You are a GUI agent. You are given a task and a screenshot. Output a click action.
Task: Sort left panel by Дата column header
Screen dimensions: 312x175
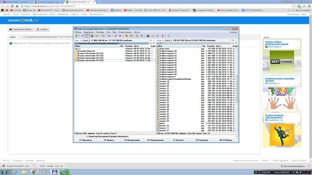coord(142,46)
